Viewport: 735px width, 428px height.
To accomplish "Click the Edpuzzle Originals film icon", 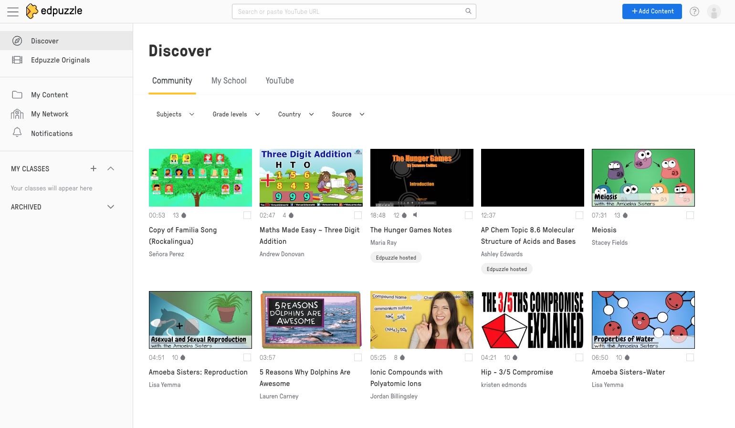I will coord(17,60).
